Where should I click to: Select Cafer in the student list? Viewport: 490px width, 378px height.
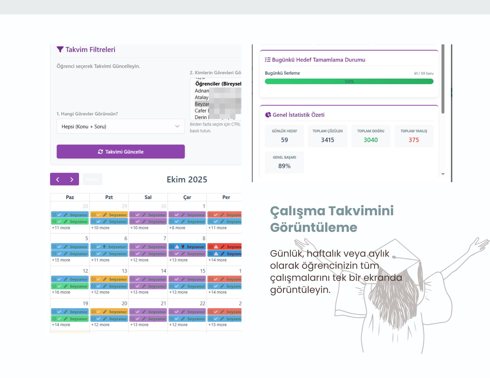pos(200,111)
